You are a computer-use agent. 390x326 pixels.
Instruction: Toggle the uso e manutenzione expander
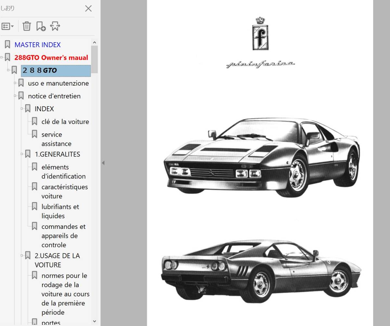point(15,83)
